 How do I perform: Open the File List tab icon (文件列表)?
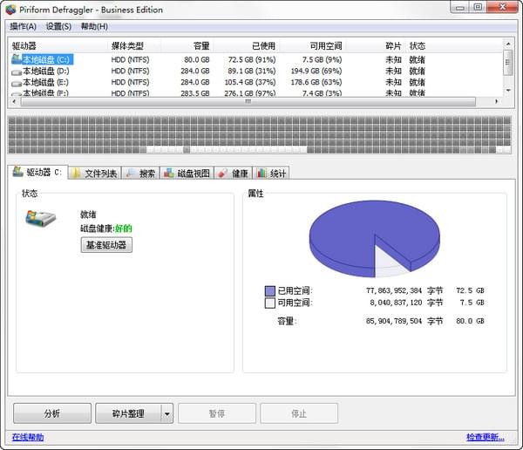pos(77,173)
